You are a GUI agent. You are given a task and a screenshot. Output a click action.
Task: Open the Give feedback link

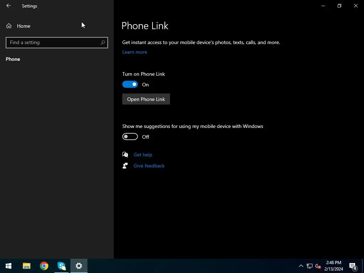pos(149,166)
